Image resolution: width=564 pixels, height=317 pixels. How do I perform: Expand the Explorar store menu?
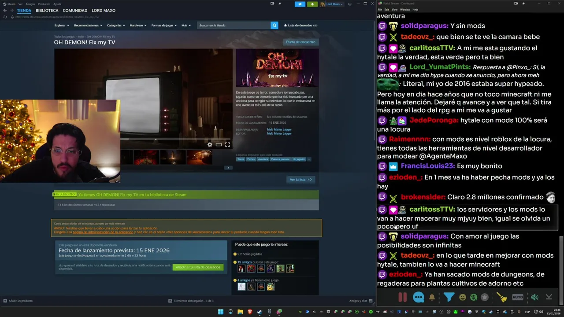pyautogui.click(x=61, y=25)
